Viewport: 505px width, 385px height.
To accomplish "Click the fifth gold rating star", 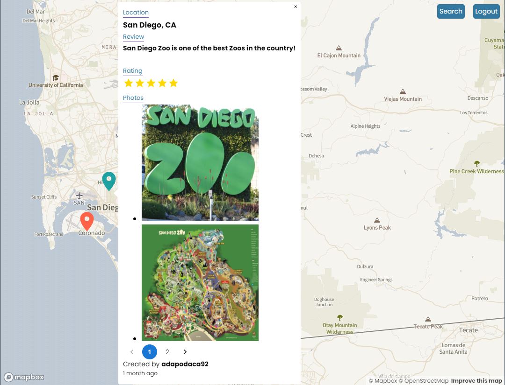I will [x=173, y=84].
